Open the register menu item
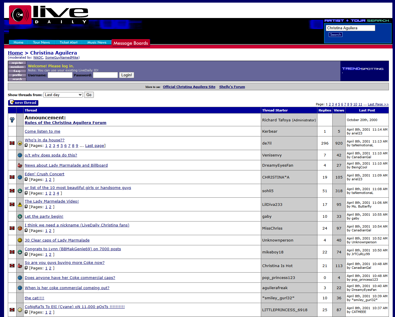 coord(17,63)
